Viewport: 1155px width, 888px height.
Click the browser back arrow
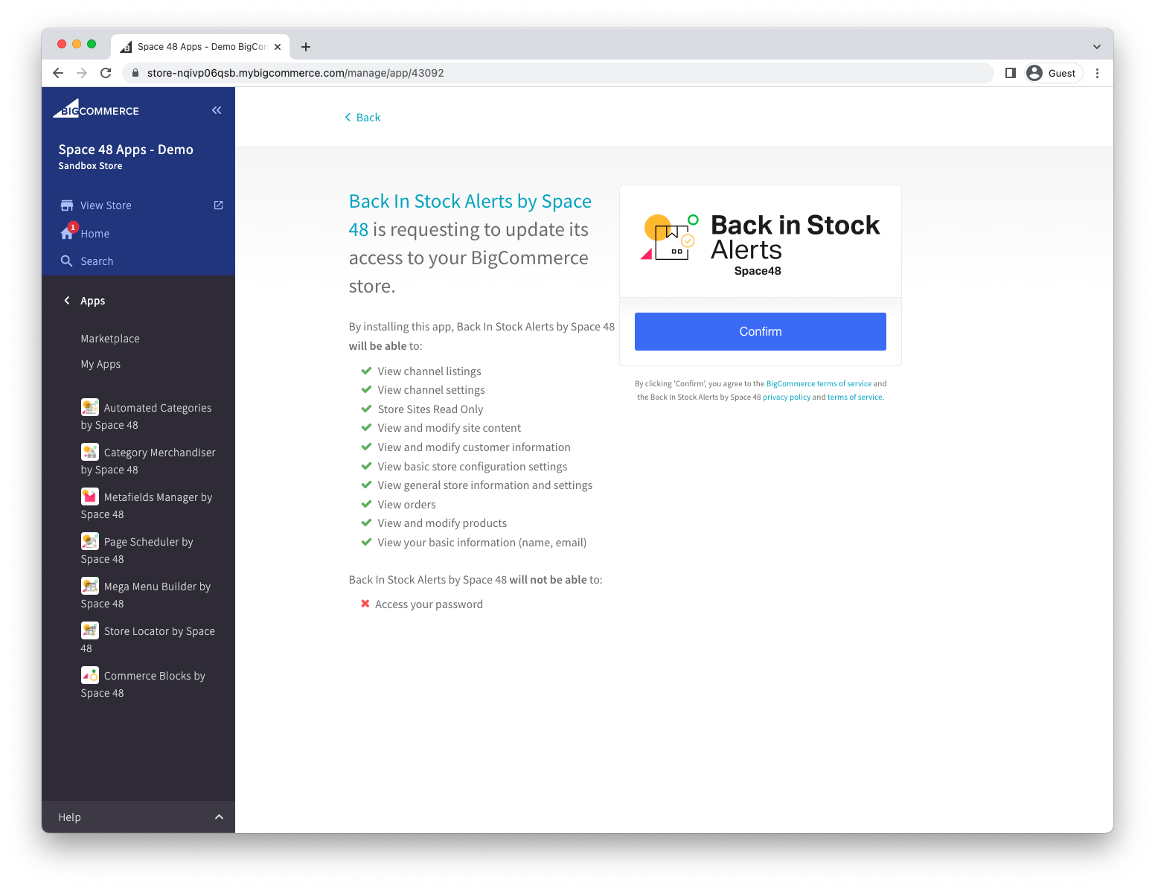click(58, 73)
